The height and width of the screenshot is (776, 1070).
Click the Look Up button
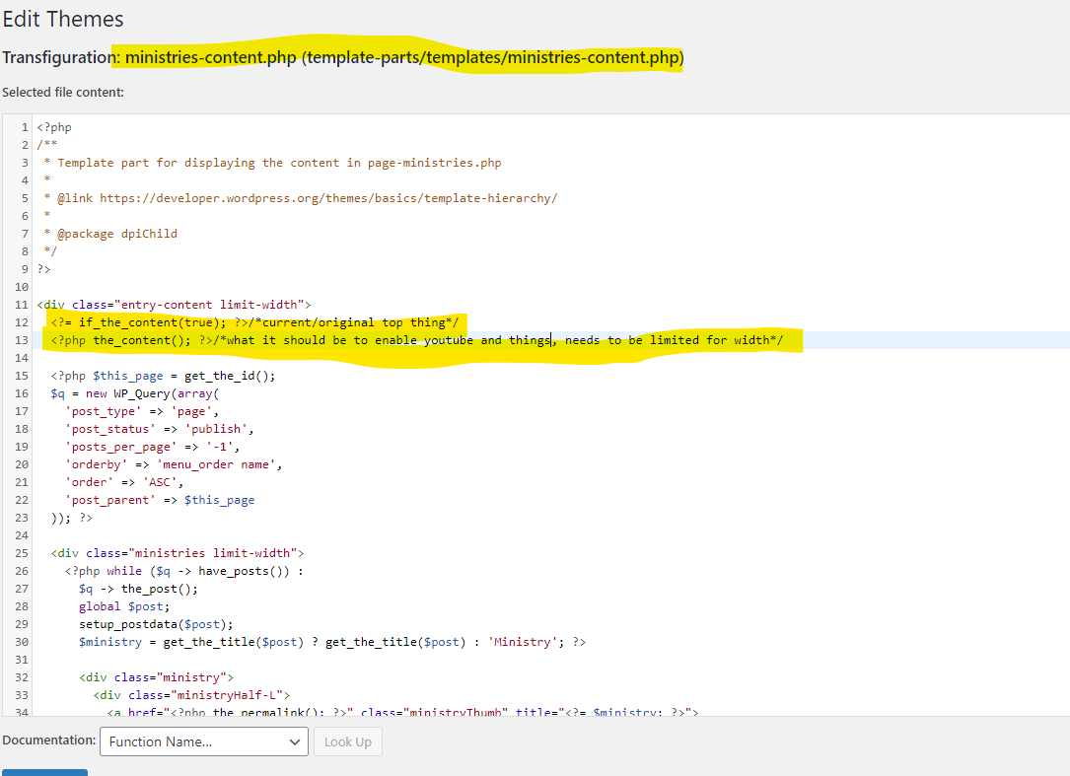[x=347, y=741]
